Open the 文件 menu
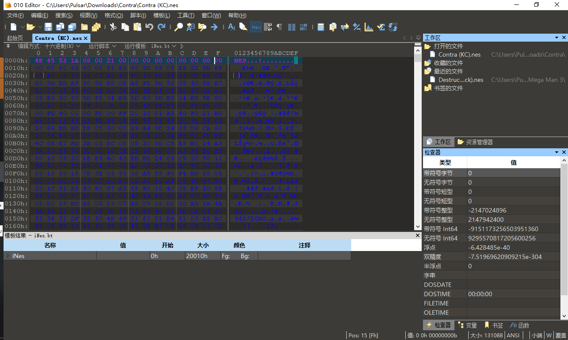Image resolution: width=568 pixels, height=340 pixels. [x=16, y=15]
